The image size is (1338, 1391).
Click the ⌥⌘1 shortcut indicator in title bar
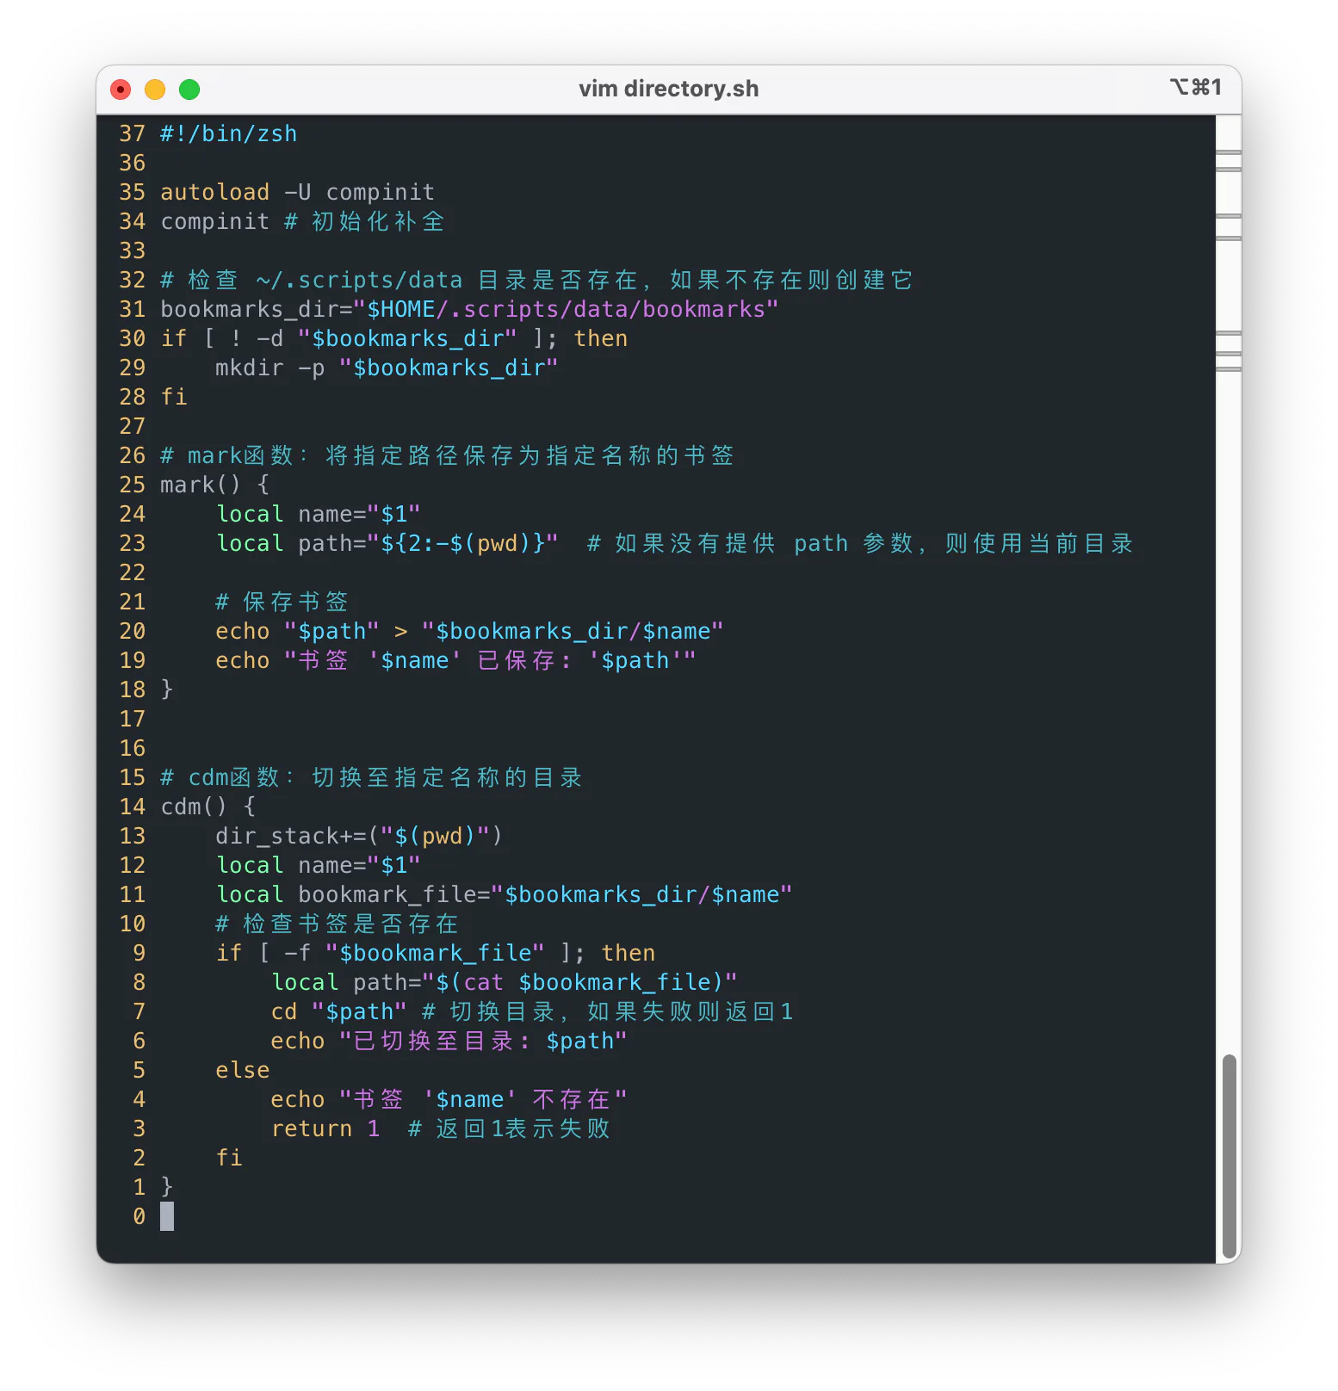(x=1195, y=87)
